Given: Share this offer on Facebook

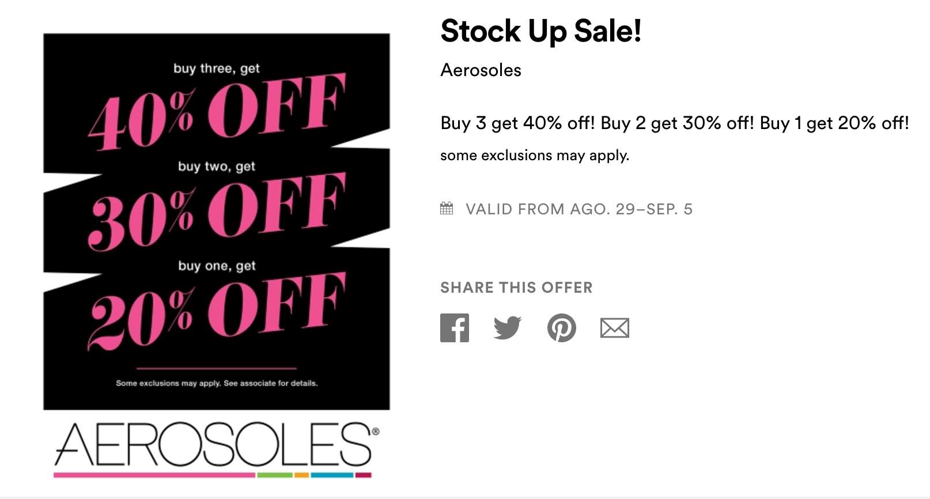Looking at the screenshot, I should tap(455, 328).
